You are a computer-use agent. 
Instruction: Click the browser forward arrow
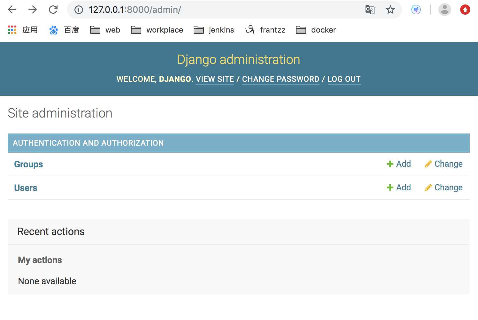[33, 10]
